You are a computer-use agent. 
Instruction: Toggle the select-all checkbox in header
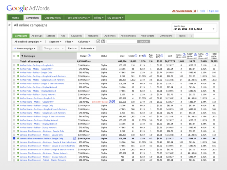[14, 56]
